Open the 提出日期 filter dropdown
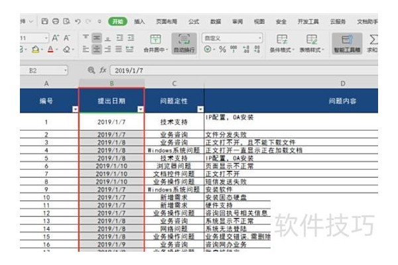Viewport: 398px width, 265px height. [141, 109]
